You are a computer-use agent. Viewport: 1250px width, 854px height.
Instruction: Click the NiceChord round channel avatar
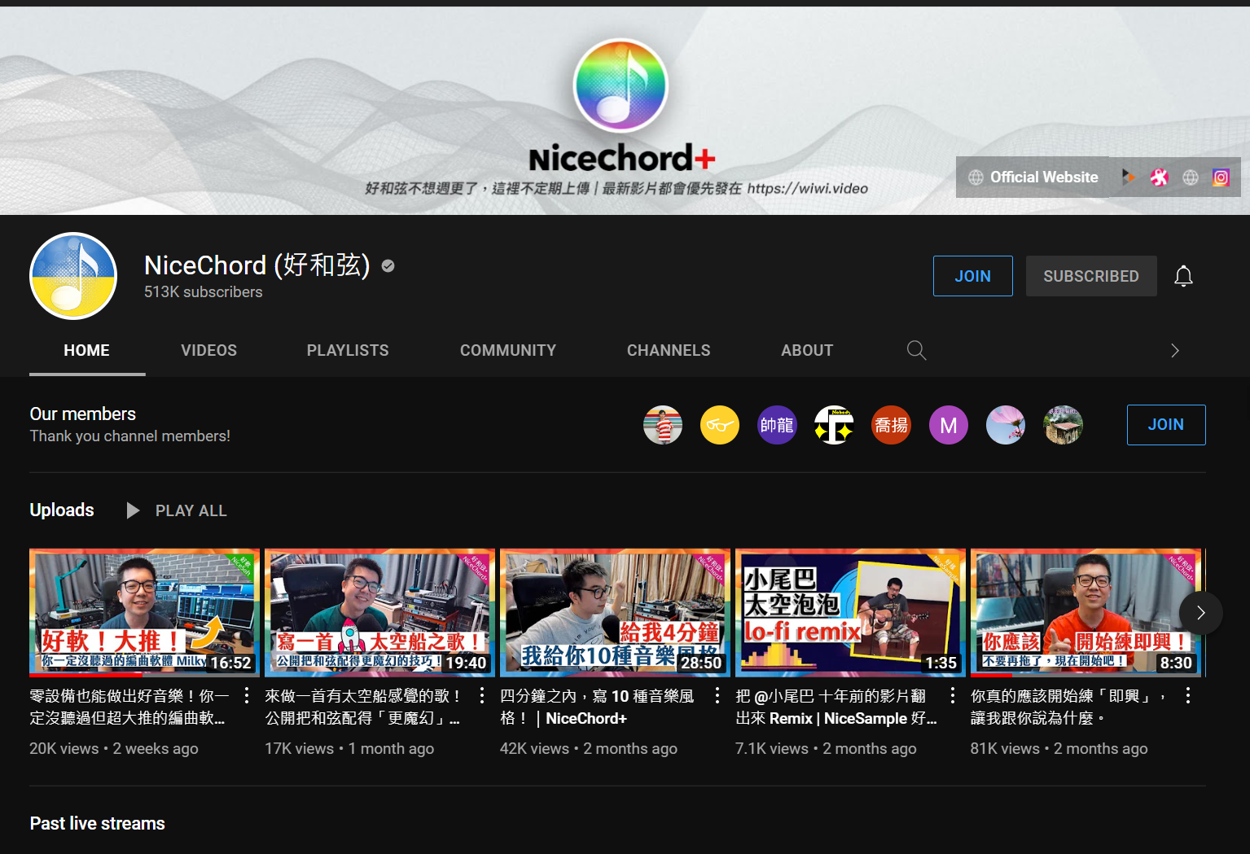pos(73,276)
